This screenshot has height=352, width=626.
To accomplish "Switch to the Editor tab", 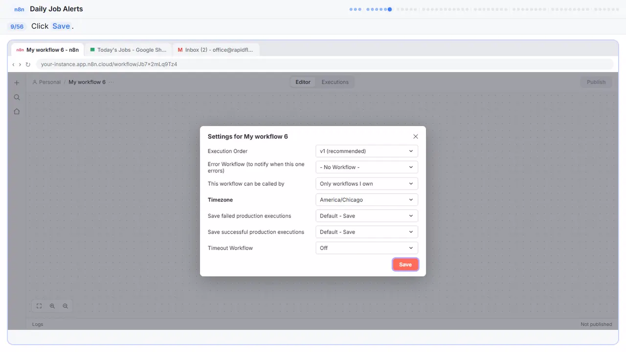I will pyautogui.click(x=303, y=82).
